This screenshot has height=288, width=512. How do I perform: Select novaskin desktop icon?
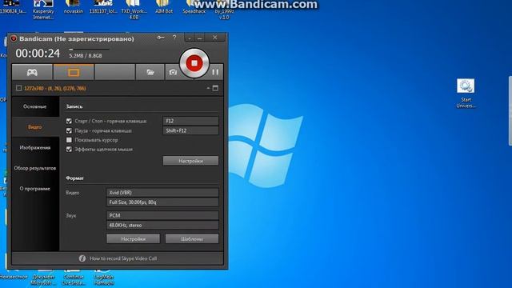pyautogui.click(x=74, y=7)
